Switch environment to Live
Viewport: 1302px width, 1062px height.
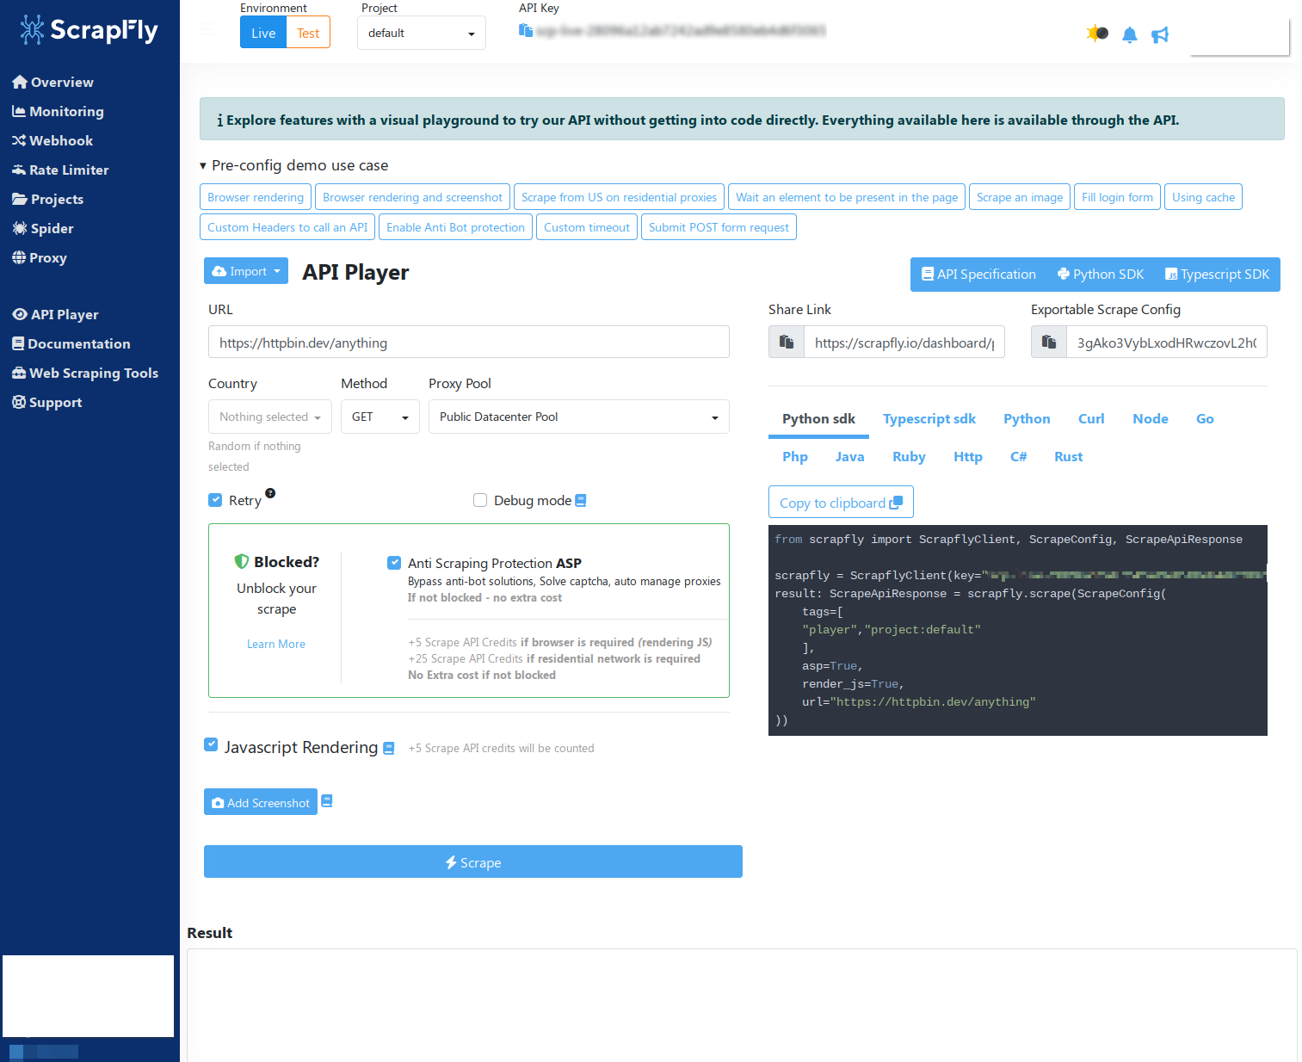[x=263, y=33]
